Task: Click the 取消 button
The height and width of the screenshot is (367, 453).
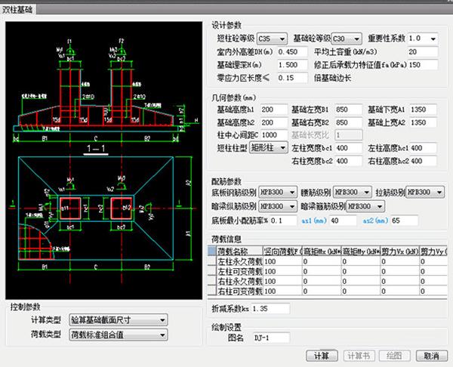Action: 432,356
